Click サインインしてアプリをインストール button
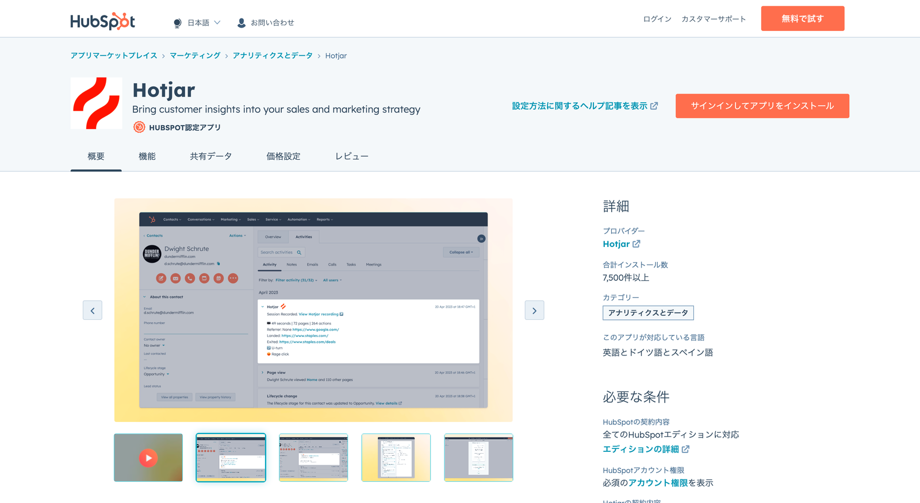920x503 pixels. (762, 106)
